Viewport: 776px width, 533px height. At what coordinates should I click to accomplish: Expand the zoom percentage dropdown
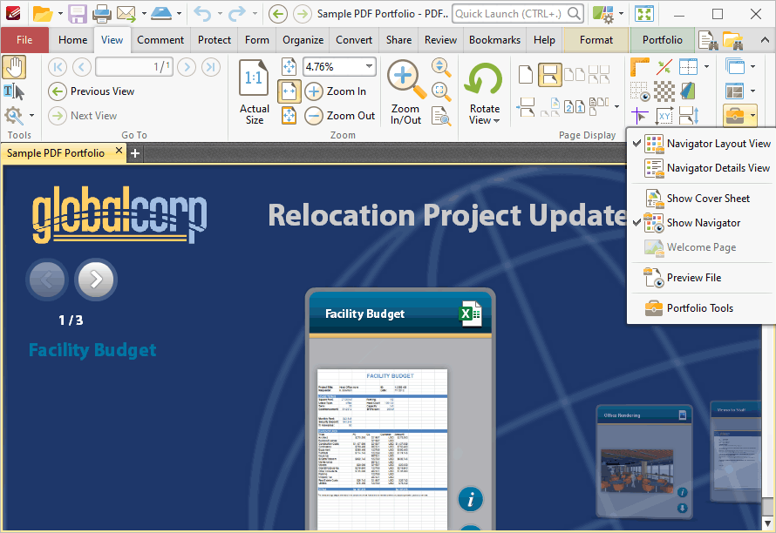369,66
